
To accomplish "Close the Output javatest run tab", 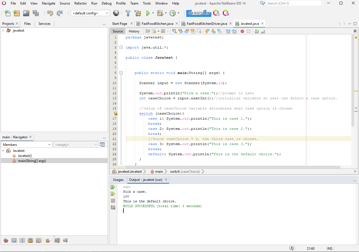I will point(166,179).
